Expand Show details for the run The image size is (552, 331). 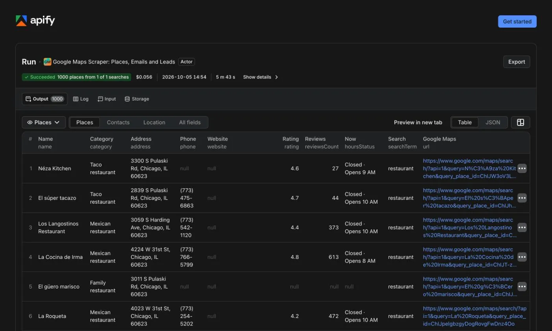pyautogui.click(x=261, y=77)
